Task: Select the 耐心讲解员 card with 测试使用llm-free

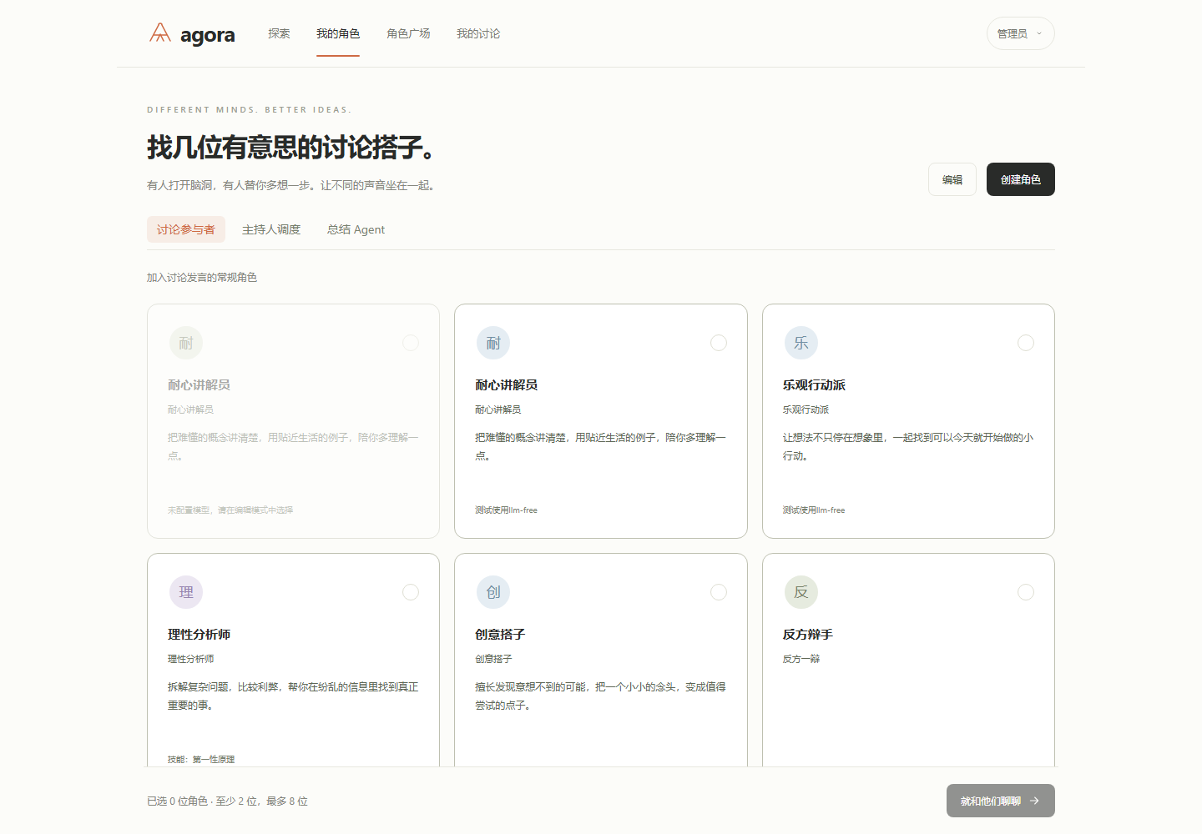Action: click(x=719, y=343)
